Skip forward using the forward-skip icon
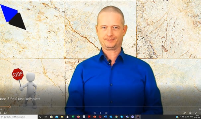 (x=106, y=113)
